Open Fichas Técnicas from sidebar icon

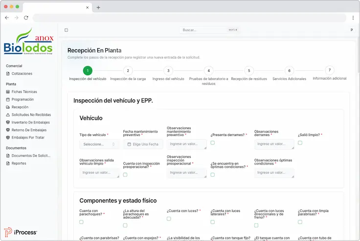tap(8, 92)
